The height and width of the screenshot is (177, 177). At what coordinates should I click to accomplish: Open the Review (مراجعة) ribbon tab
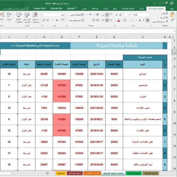tap(95, 8)
